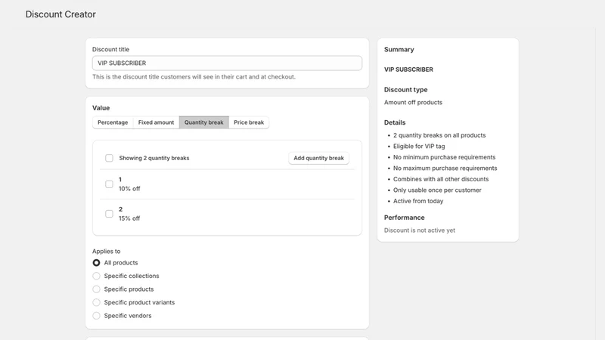Click the '10% off' quantity break text
This screenshot has width=605, height=340.
click(x=129, y=189)
